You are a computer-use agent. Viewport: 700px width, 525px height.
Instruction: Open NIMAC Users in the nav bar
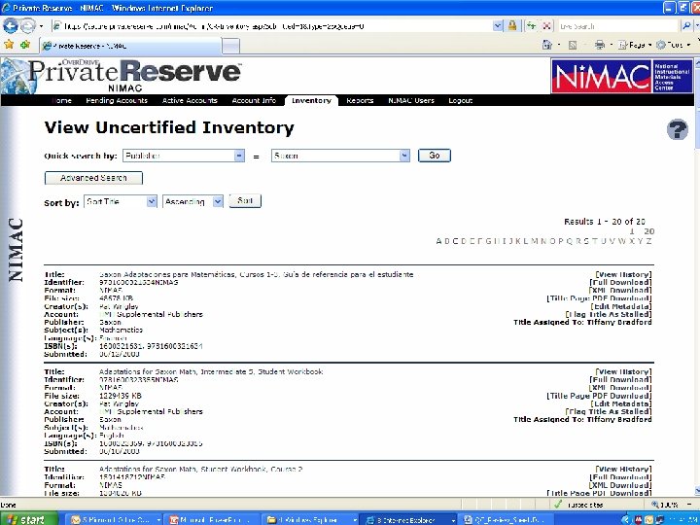(410, 100)
